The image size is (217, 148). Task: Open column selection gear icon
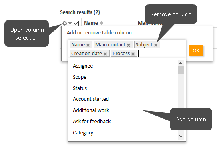65,23
